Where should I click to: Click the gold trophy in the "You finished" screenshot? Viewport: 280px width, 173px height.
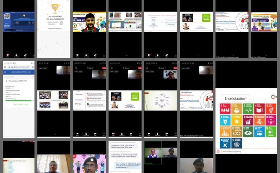pos(55,8)
